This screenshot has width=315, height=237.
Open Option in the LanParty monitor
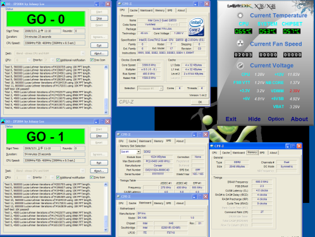276,119
